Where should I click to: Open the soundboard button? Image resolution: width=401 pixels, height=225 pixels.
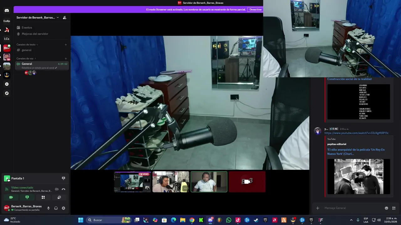tap(59, 197)
